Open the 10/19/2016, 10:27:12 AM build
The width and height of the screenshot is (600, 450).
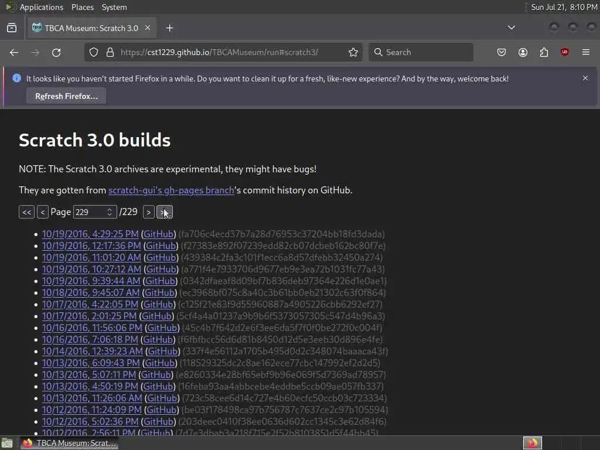point(91,269)
